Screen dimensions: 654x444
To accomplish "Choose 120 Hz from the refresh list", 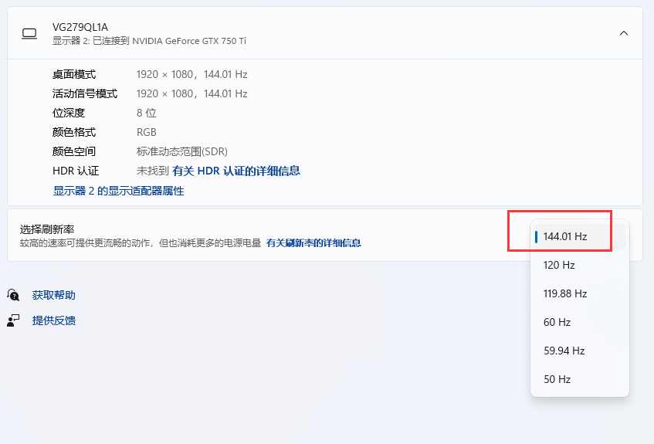I will pos(559,265).
